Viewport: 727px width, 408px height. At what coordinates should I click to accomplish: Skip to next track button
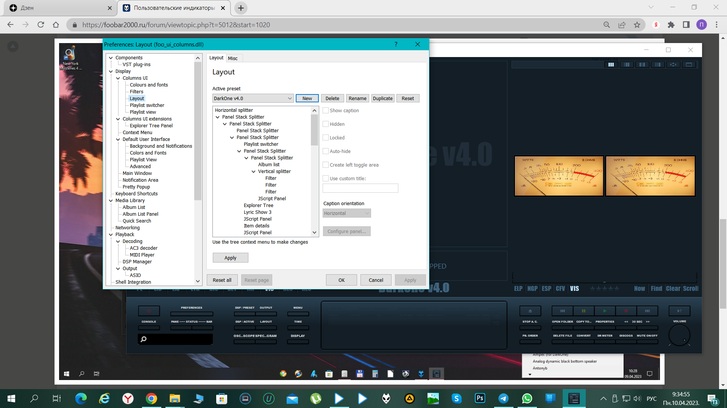[647, 311]
